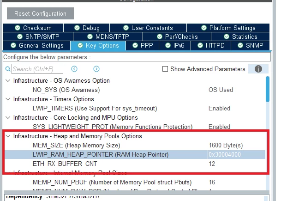Go to next search result arrow
281x201 pixels.
pos(96,69)
